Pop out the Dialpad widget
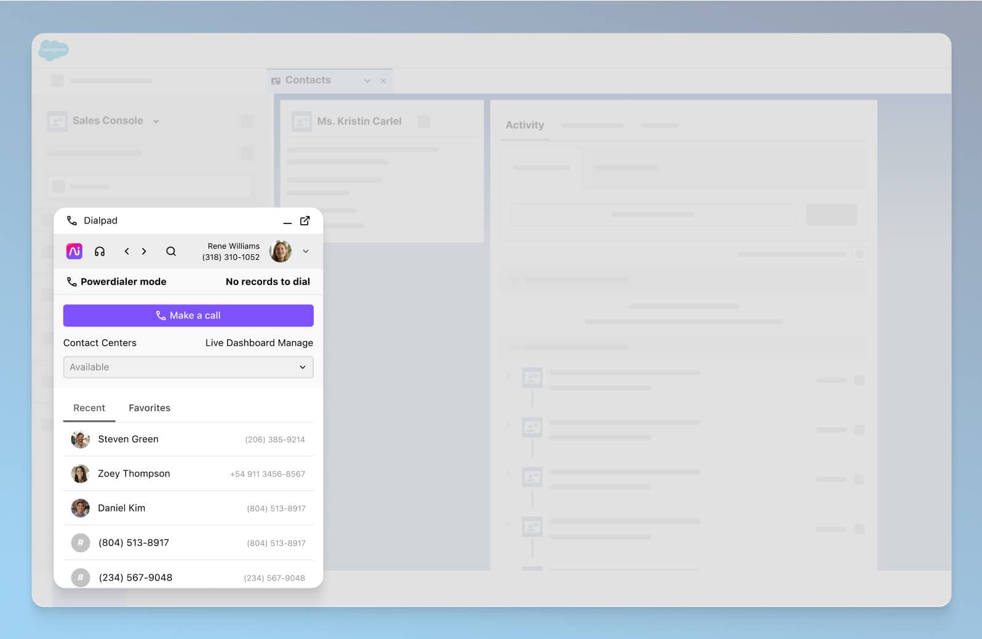Image resolution: width=982 pixels, height=639 pixels. [x=305, y=220]
